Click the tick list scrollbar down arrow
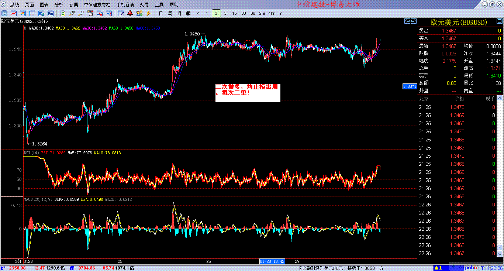Image resolution: width=504 pixels, height=271 pixels. pos(500,254)
